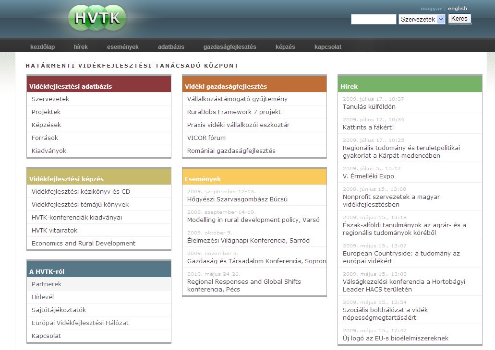This screenshot has height=350, width=495.
Task: Open Gazdaság és Társadalom Konferencia, Sopron
Action: pos(256,261)
